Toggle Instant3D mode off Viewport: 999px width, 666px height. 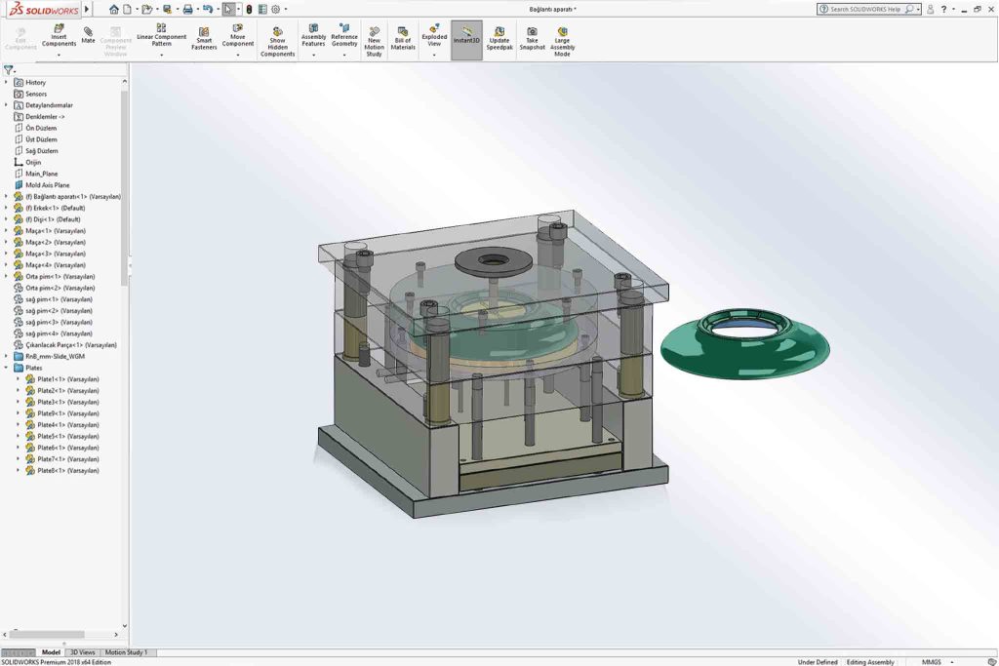(x=466, y=33)
